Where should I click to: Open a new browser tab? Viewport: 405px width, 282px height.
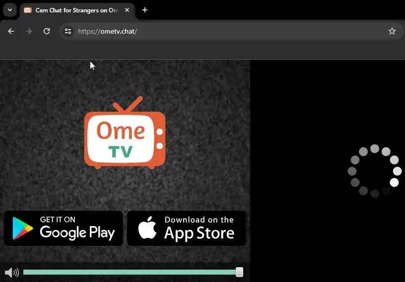point(145,10)
